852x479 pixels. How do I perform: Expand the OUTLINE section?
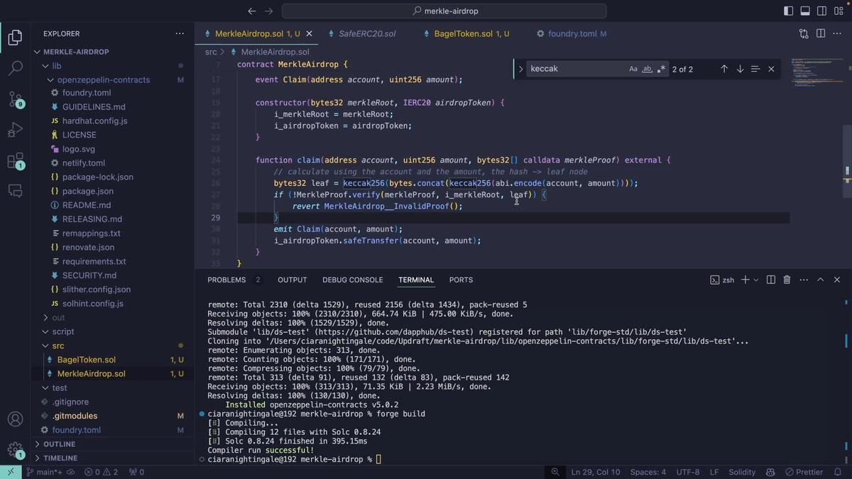[112, 444]
